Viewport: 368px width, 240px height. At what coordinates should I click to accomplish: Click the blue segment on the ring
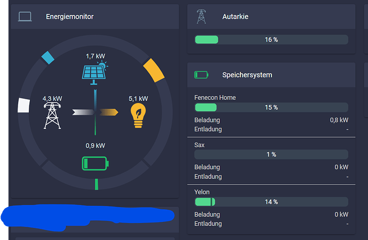point(48,58)
